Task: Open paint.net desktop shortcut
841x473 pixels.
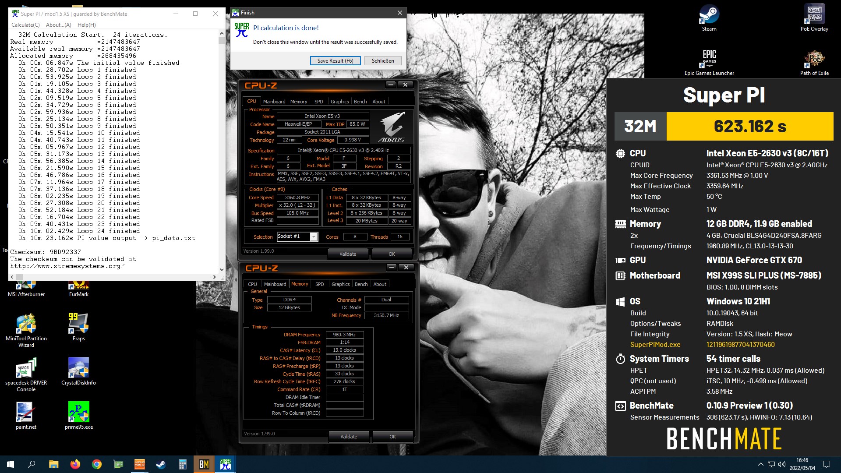Action: coord(26,416)
